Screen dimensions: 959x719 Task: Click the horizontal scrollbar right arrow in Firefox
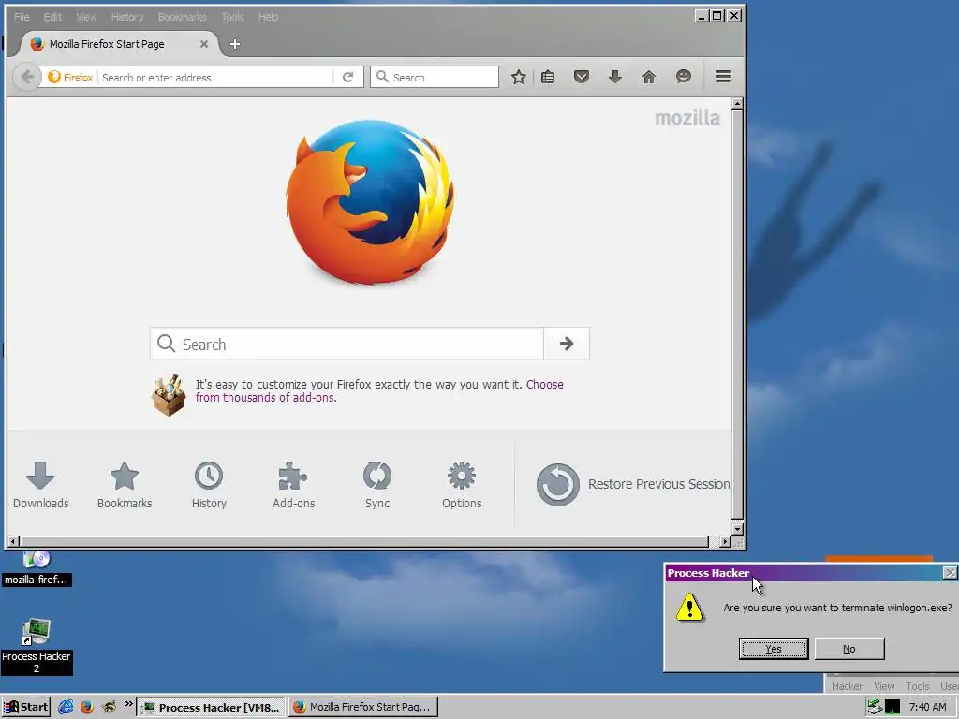click(x=726, y=541)
